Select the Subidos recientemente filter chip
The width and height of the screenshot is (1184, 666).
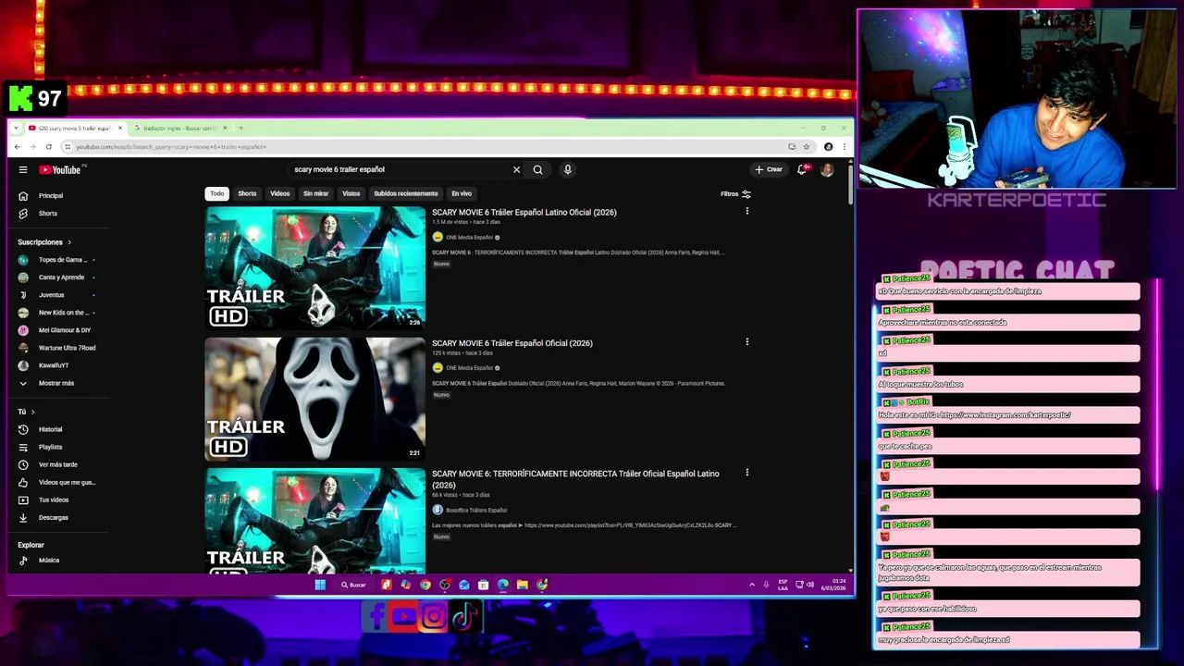[x=405, y=193]
